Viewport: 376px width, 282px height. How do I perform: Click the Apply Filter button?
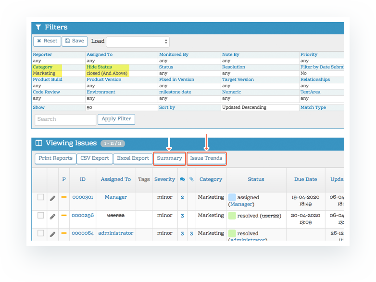(116, 119)
